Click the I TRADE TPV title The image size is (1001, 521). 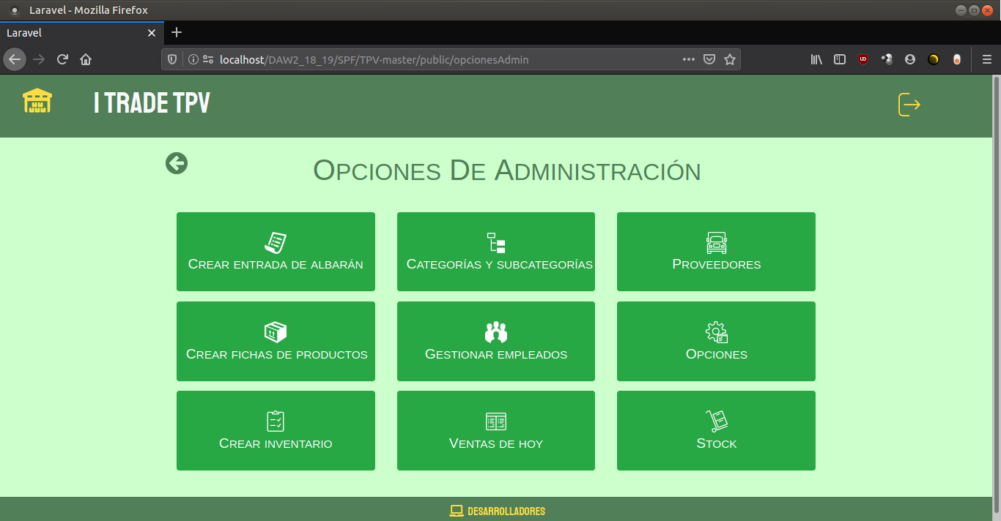click(152, 103)
